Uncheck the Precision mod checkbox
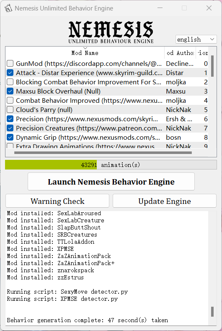Image resolution: width=222 pixels, height=331 pixels. (x=10, y=119)
